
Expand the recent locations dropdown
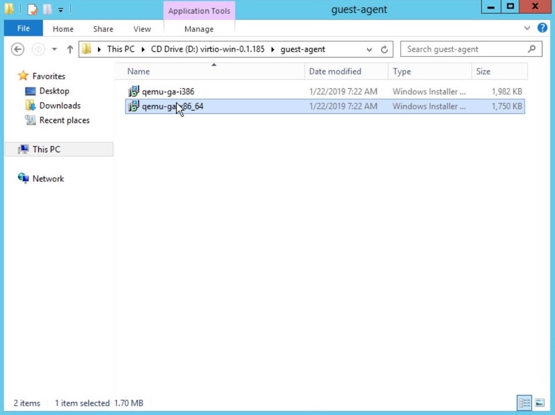click(x=55, y=50)
